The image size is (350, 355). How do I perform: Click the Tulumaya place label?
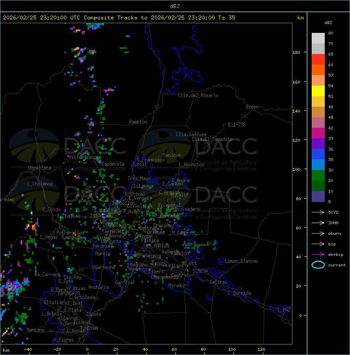click(x=143, y=186)
